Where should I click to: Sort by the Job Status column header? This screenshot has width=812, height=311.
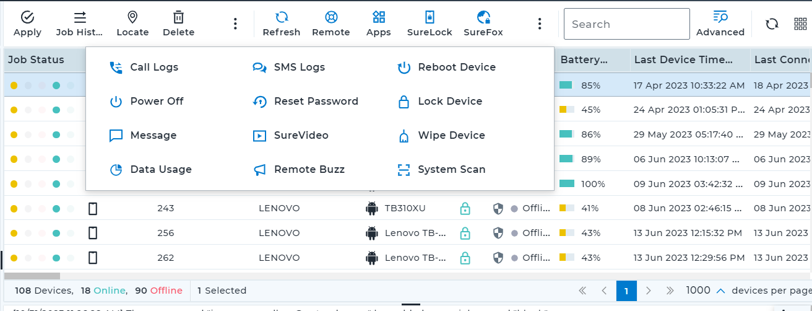coord(36,59)
